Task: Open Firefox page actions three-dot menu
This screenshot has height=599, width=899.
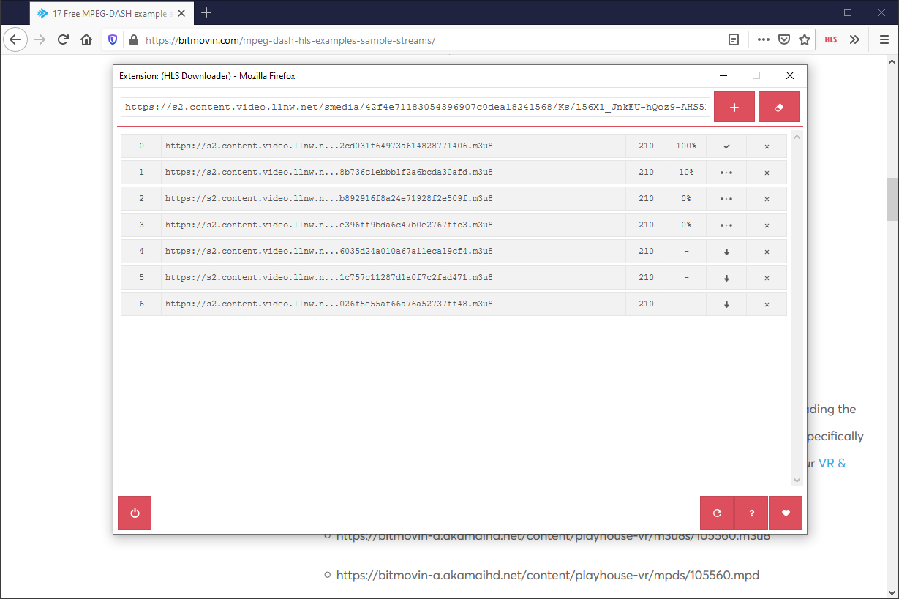Action: [763, 40]
